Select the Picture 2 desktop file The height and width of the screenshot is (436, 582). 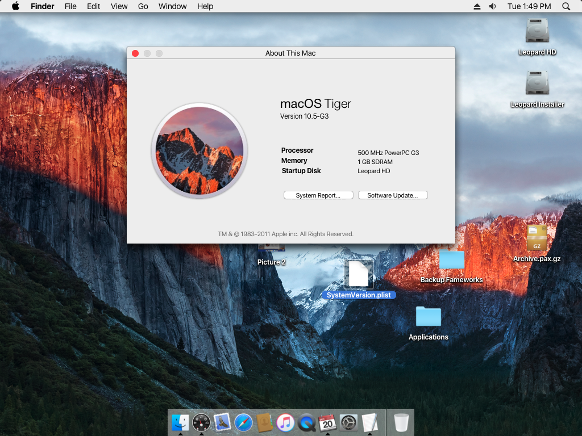(271, 262)
